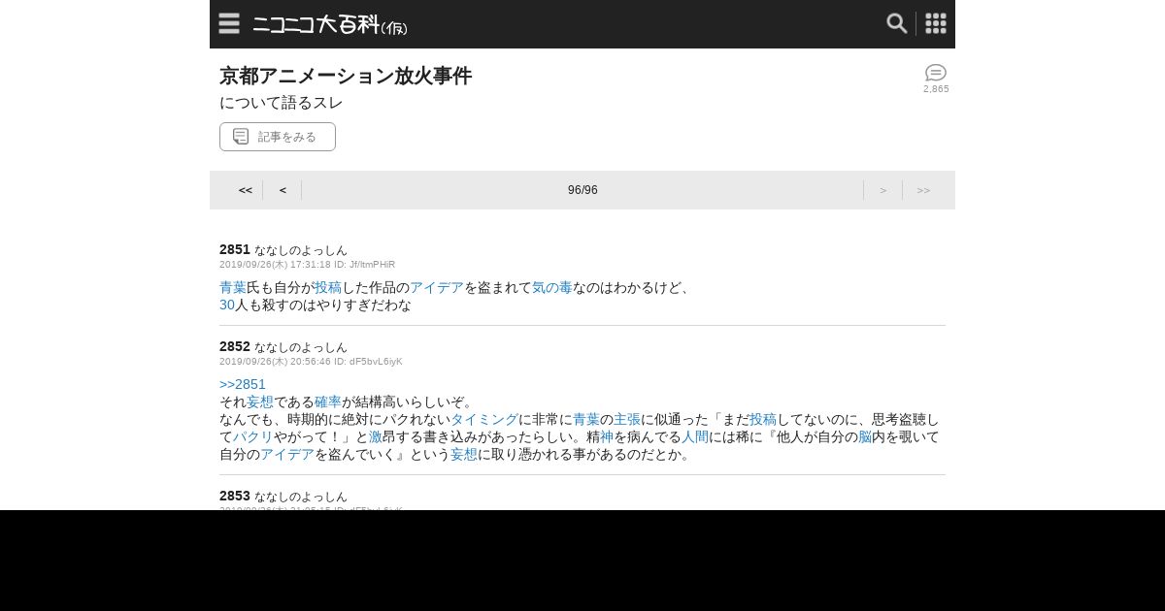Click the comment count bubble icon
Screen dimensions: 1165x611
click(x=936, y=73)
